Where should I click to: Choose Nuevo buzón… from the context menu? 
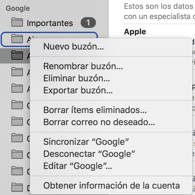pyautogui.click(x=73, y=47)
